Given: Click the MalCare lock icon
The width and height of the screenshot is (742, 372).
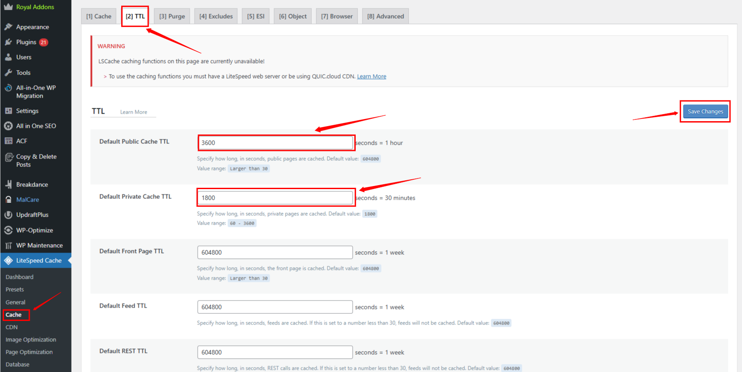Looking at the screenshot, I should (x=8, y=200).
